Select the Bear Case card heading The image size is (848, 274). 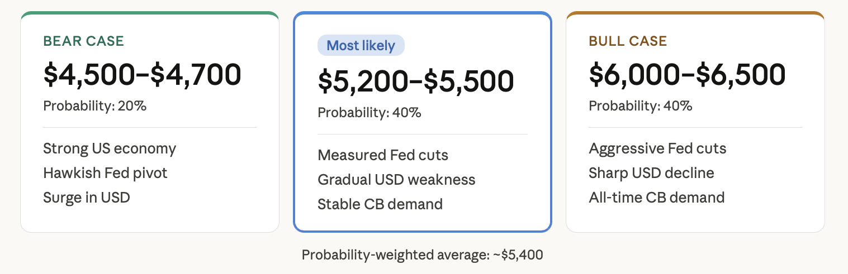pos(84,41)
